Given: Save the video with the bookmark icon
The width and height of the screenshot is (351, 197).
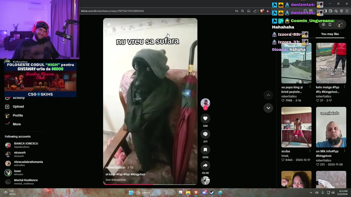Looking at the screenshot, I should tap(205, 150).
